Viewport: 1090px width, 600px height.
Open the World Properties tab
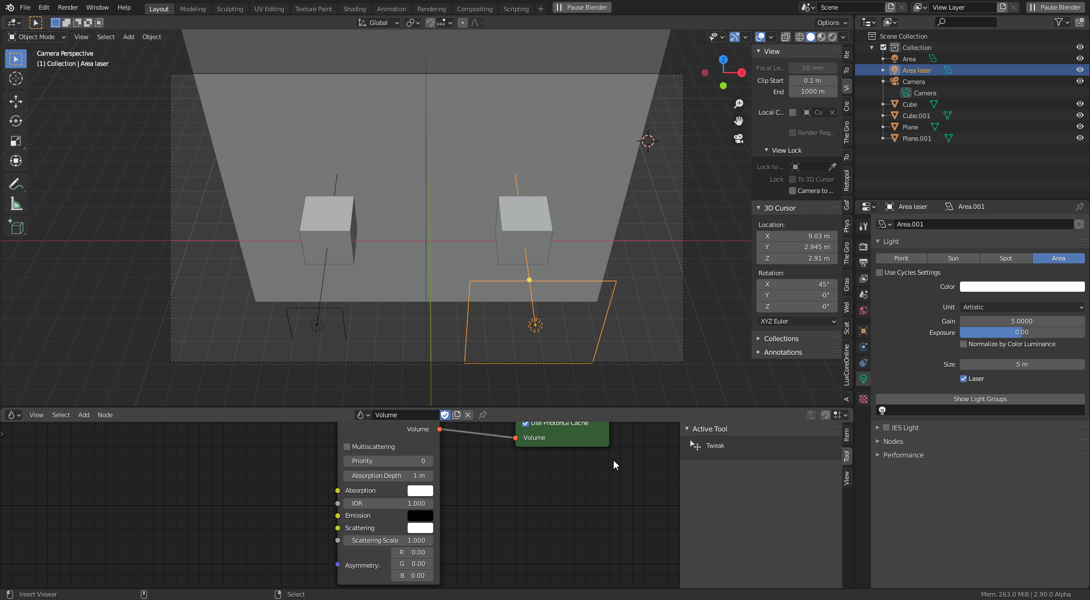pos(863,310)
